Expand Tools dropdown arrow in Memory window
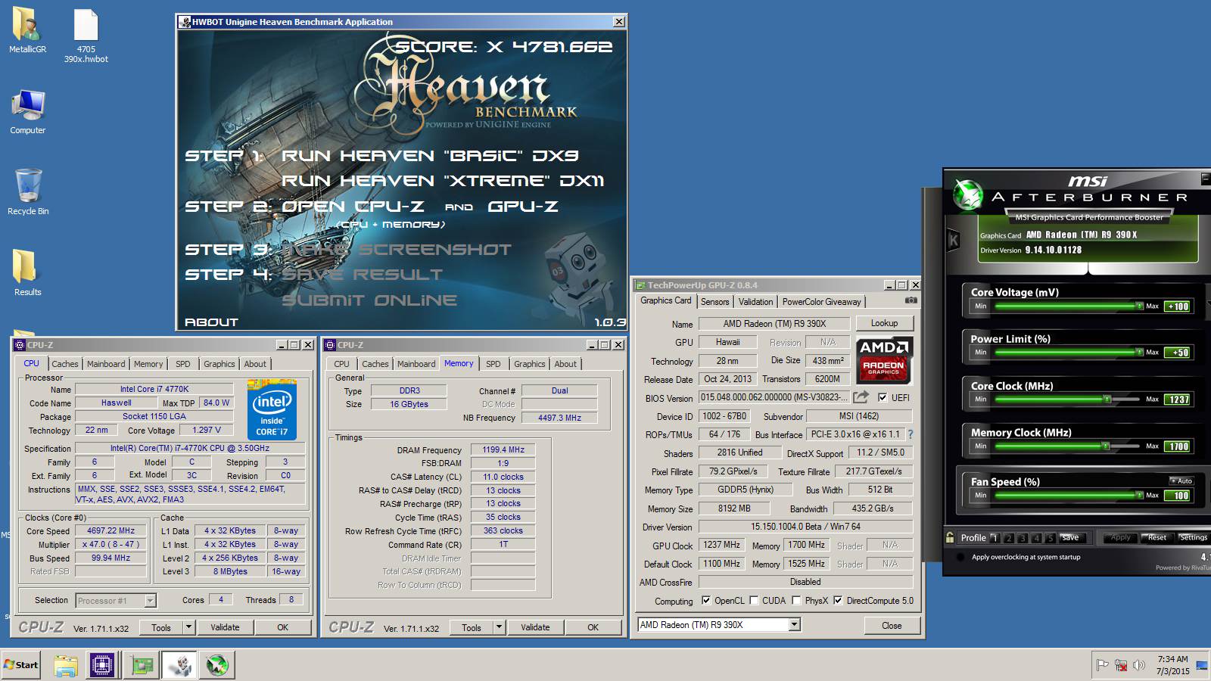Image resolution: width=1211 pixels, height=681 pixels. [499, 627]
